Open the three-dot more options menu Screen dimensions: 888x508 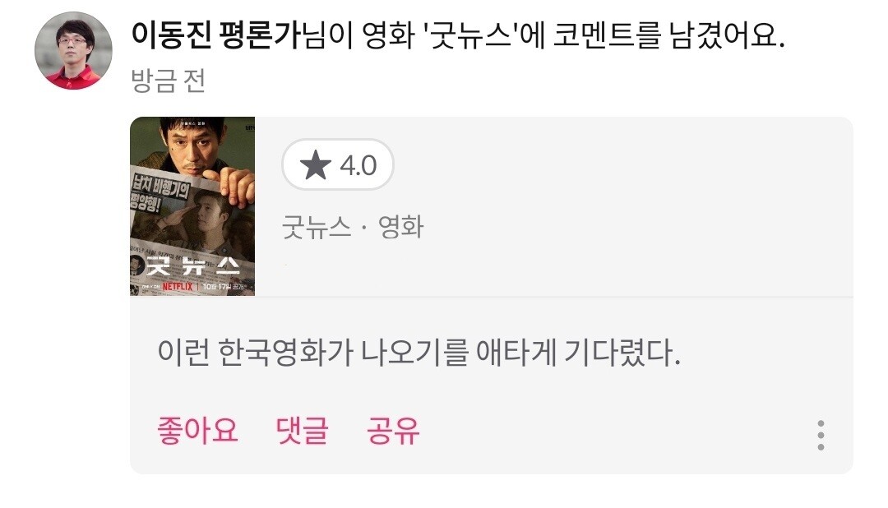point(821,435)
